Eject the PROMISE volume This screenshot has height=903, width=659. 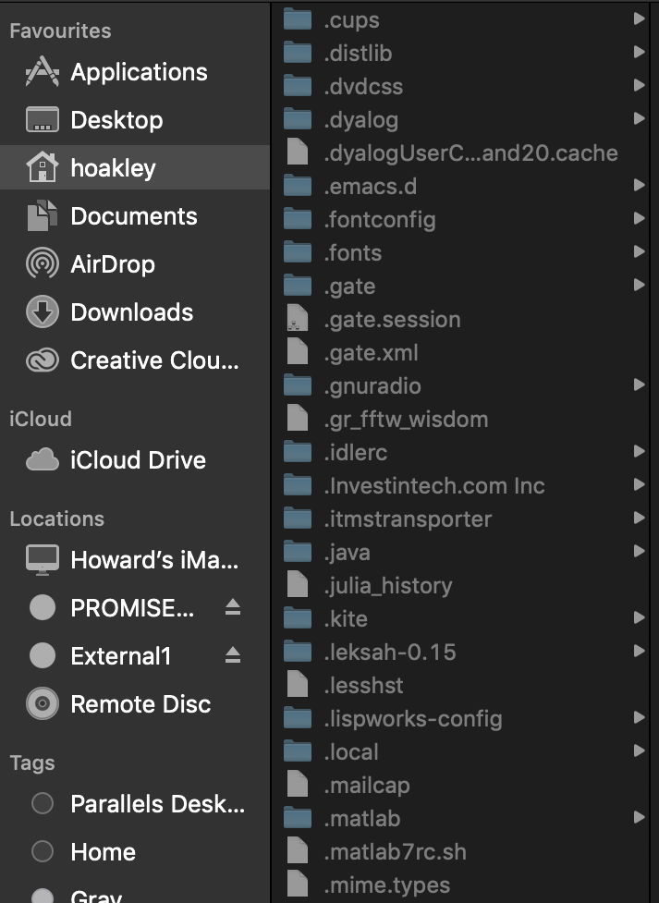[233, 607]
